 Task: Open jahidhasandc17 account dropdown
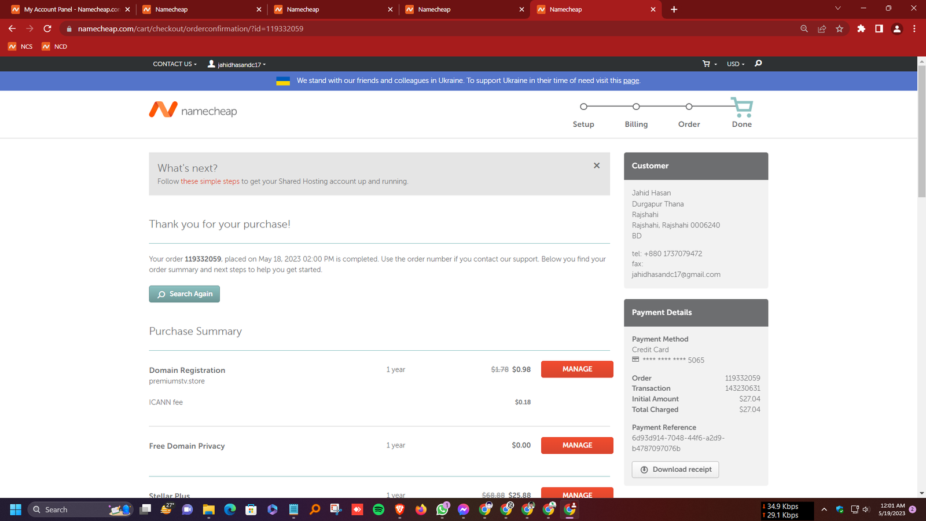coord(237,64)
